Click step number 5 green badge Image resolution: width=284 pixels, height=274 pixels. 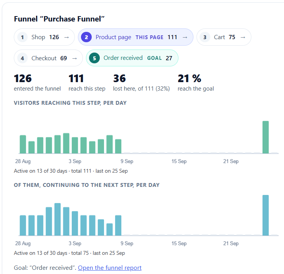94,58
